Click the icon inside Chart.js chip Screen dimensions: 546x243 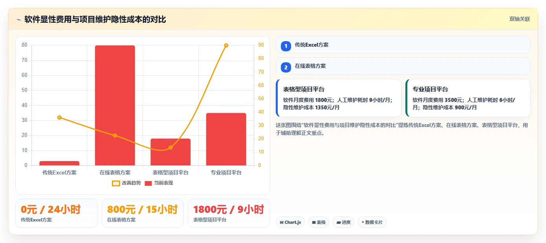click(x=282, y=223)
